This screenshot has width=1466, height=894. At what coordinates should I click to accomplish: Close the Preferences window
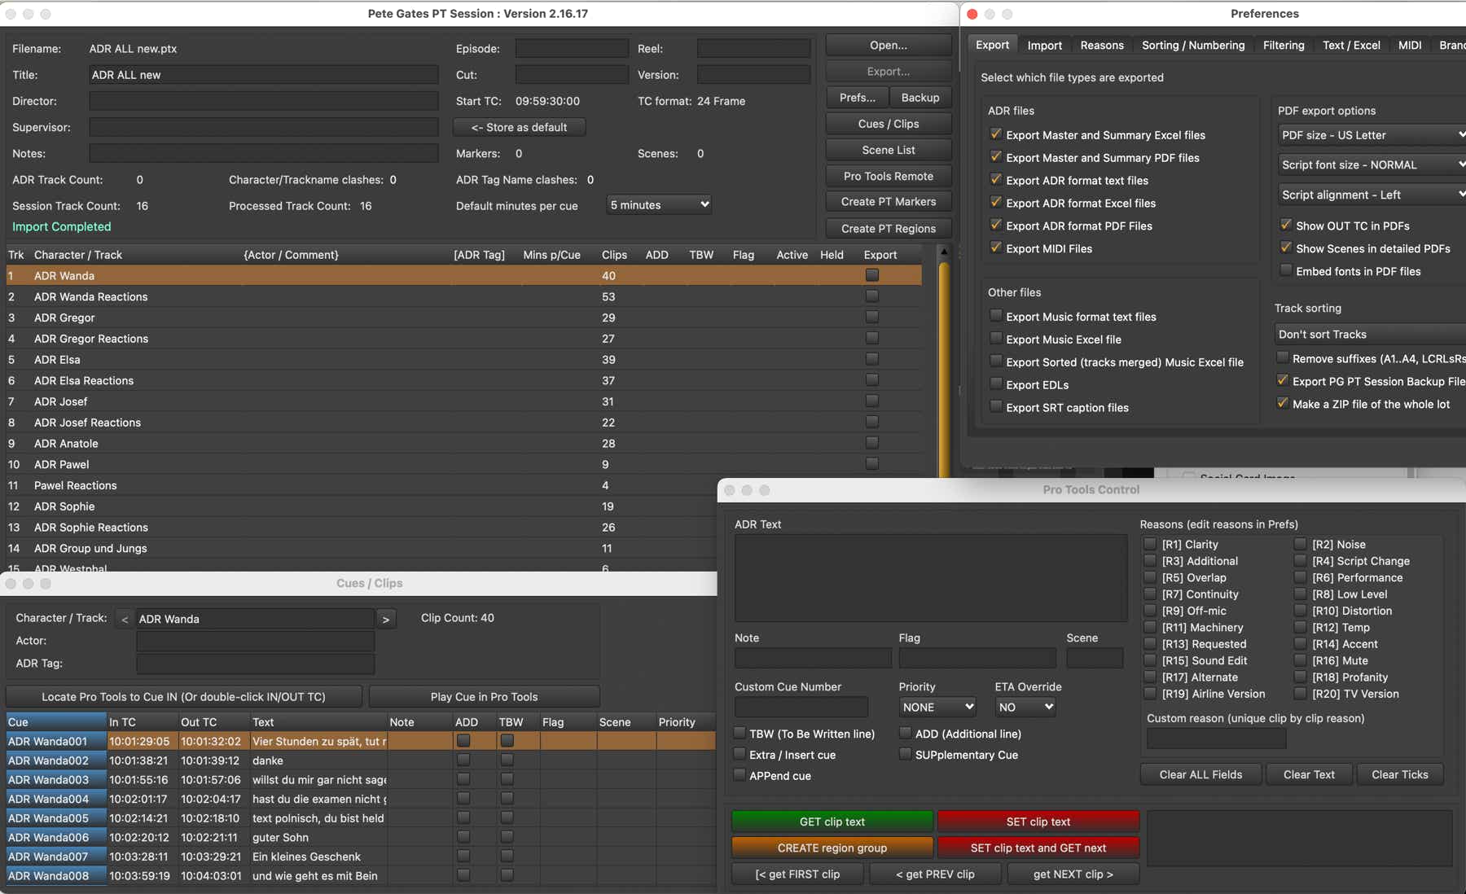pyautogui.click(x=972, y=14)
